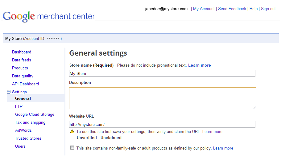Screen dimensions: 281x156
Task: Sign out of the account
Action: pyautogui.click(x=268, y=9)
